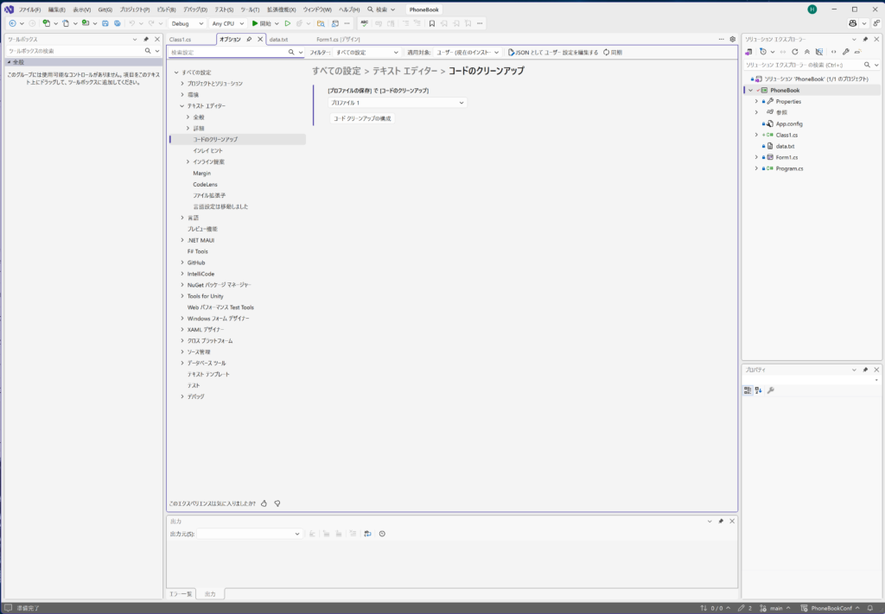The height and width of the screenshot is (614, 885).
Task: Switch to the data.txt tab
Action: coord(278,39)
